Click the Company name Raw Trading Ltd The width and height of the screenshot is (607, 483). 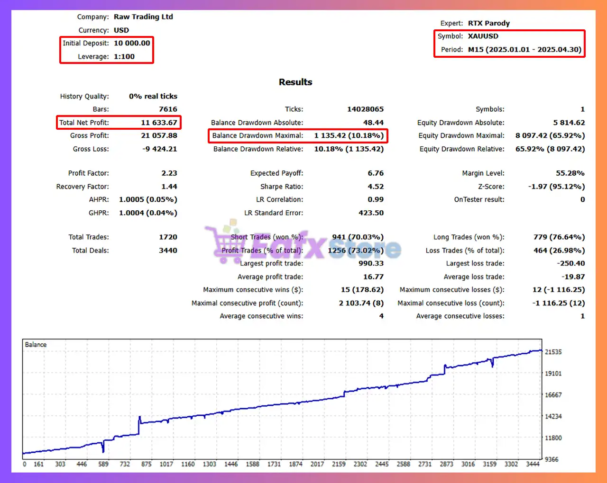pyautogui.click(x=143, y=17)
